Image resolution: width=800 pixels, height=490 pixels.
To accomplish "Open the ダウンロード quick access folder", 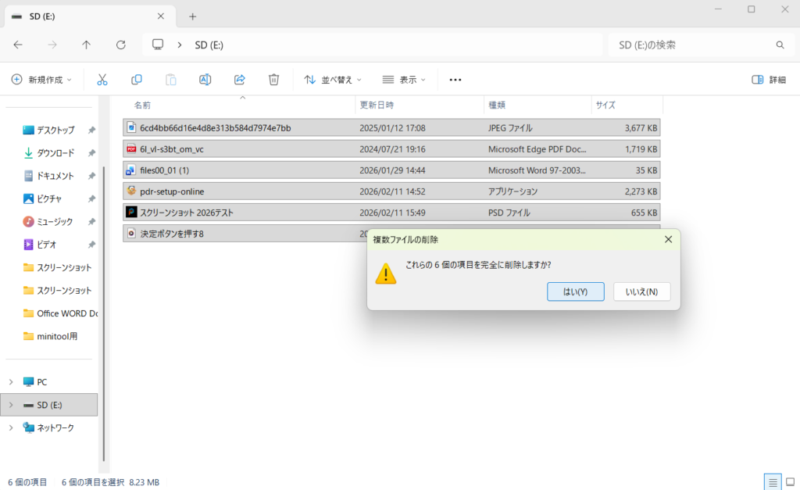I will coord(55,153).
